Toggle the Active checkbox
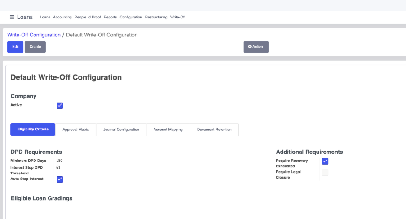 click(60, 106)
